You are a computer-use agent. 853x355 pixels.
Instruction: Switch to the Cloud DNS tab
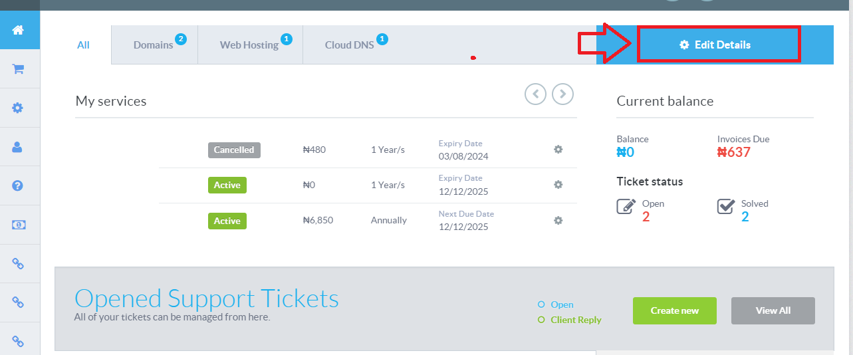coord(349,45)
